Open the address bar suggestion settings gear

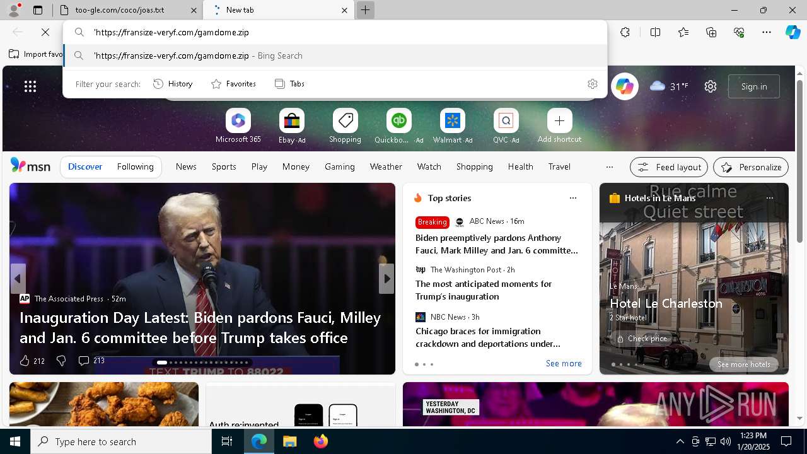(592, 84)
